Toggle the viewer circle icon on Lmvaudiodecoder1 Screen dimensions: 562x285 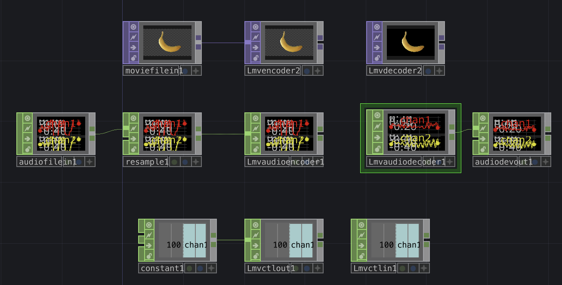pos(377,115)
